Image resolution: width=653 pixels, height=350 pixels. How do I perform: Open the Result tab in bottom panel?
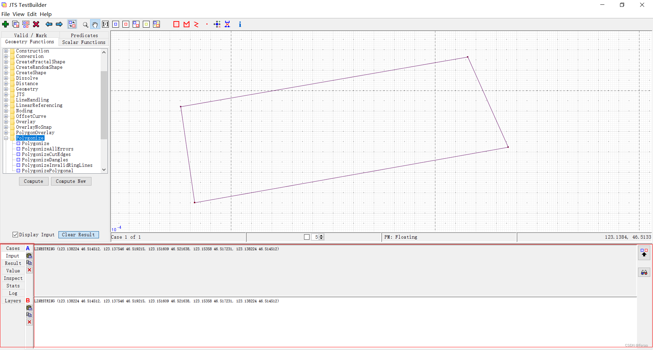[x=13, y=263]
